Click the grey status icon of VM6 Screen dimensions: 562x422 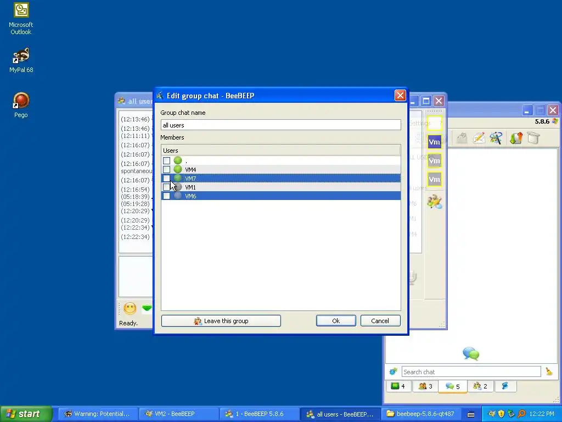tap(178, 196)
